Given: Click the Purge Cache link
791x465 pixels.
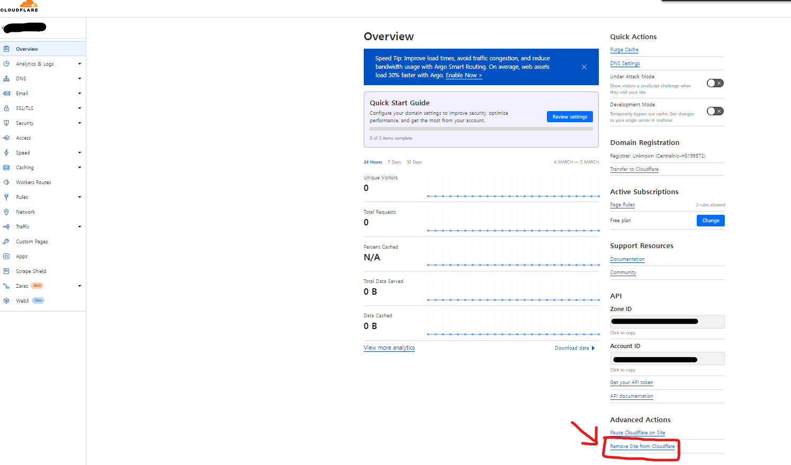Looking at the screenshot, I should [x=624, y=50].
